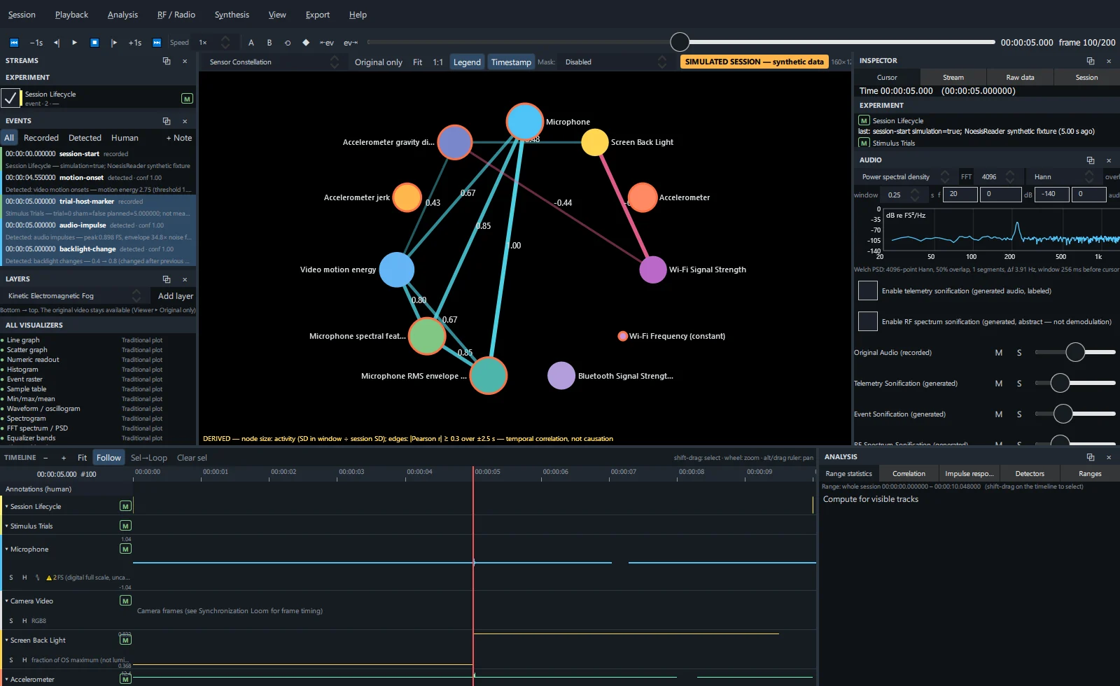The height and width of the screenshot is (686, 1120).
Task: Open the Sensor Constellation view selector
Action: coord(274,62)
